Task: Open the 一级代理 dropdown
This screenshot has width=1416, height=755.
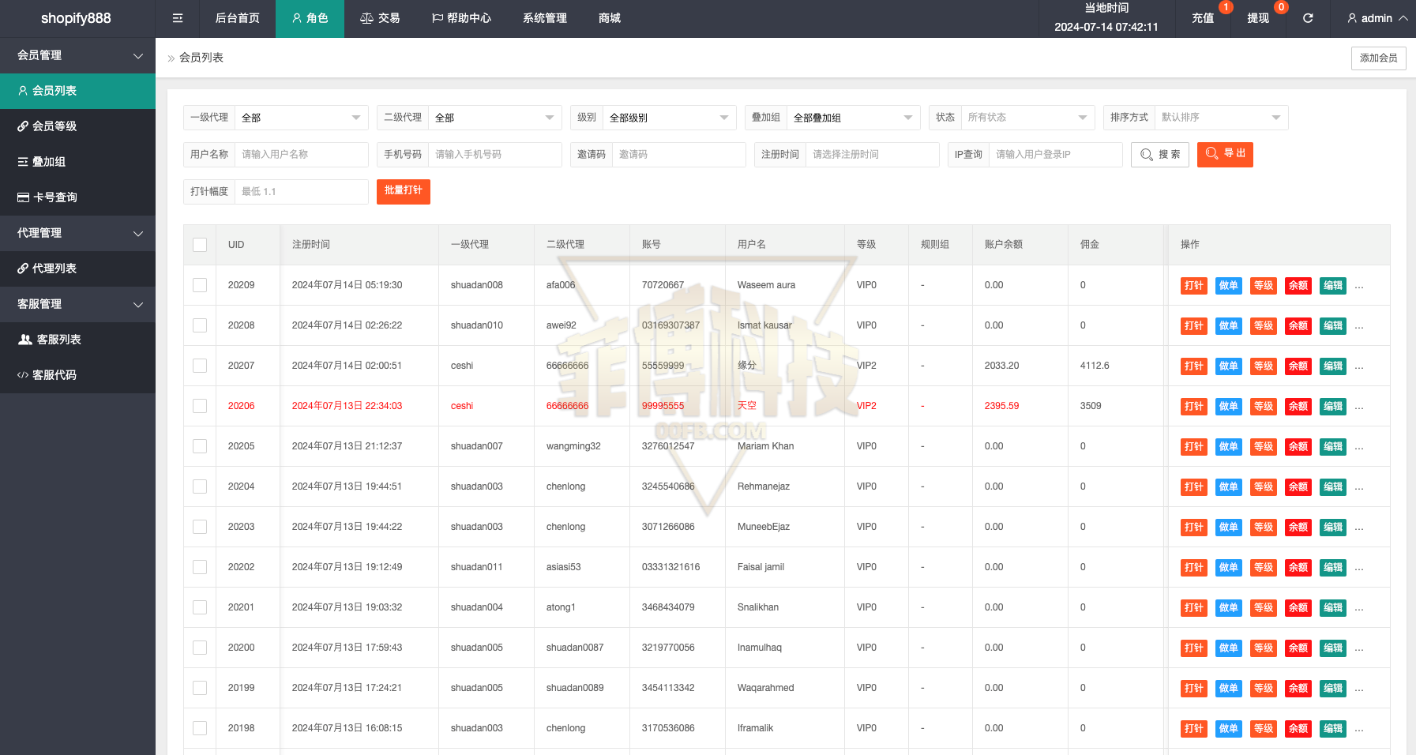Action: 301,118
